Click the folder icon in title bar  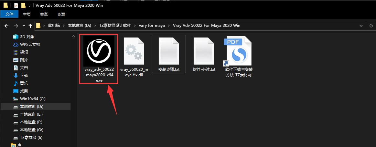tap(5, 5)
